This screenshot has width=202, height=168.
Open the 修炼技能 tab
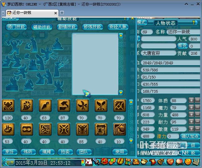tap(92, 27)
